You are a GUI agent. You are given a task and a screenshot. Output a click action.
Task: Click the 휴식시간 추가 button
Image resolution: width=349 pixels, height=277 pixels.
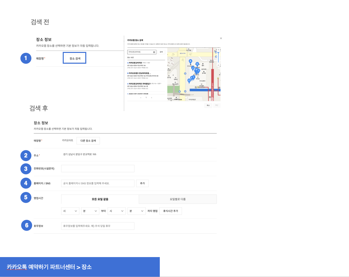click(x=171, y=211)
